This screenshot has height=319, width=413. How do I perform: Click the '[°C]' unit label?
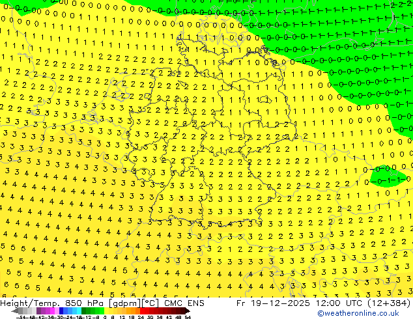tap(150, 303)
